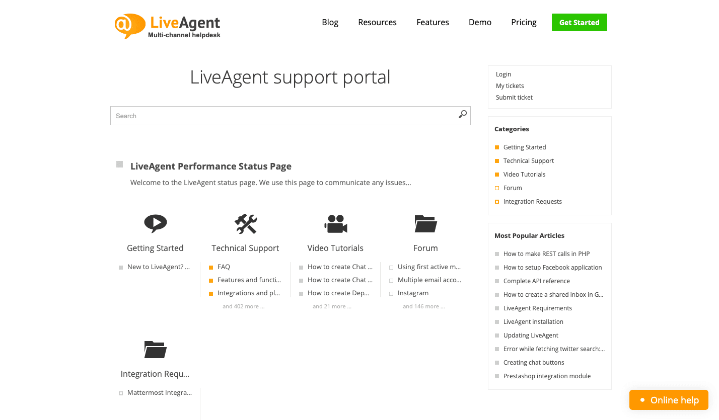Open Technical Support heading under tools icon
The image size is (719, 420).
[x=245, y=248]
